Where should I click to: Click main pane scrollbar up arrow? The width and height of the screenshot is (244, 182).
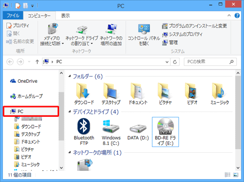(238, 73)
